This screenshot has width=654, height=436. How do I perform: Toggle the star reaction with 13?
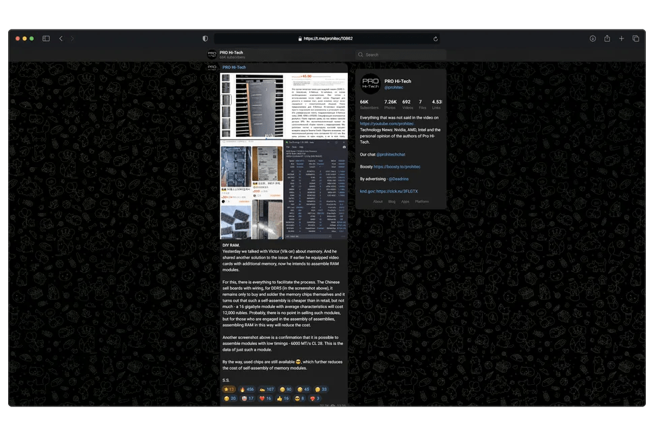[229, 389]
